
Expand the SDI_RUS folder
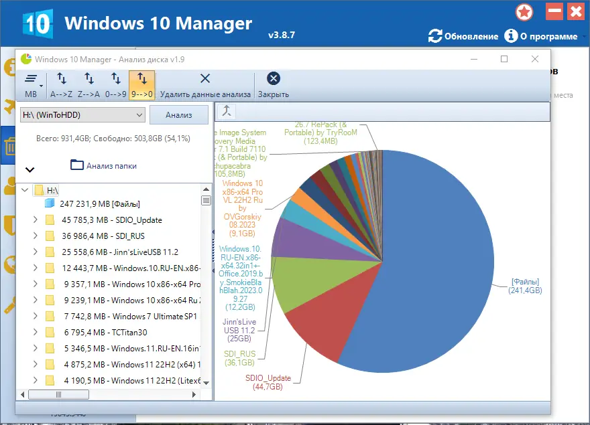[x=36, y=236]
